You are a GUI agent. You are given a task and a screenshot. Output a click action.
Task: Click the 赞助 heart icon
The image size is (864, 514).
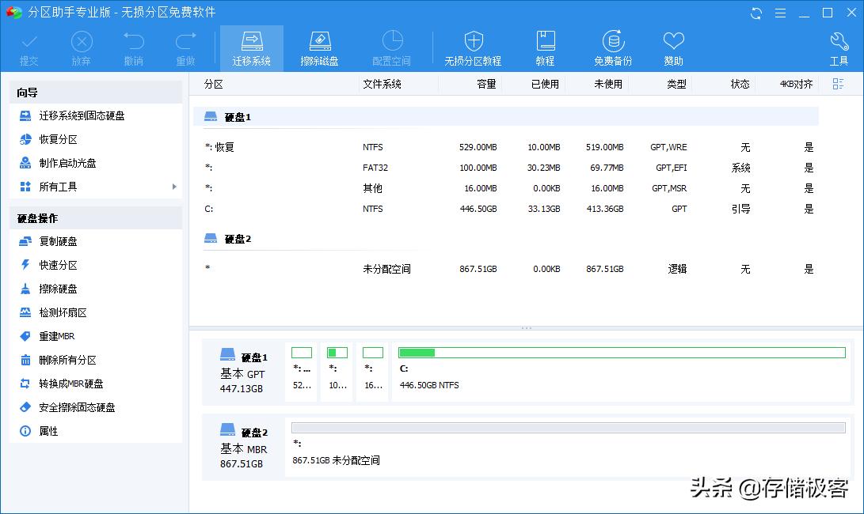coord(673,46)
